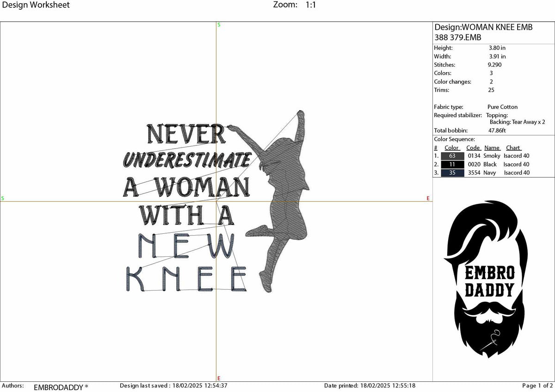Click the Authors value 'EMBRODADDY'
The width and height of the screenshot is (555, 392).
[59, 387]
